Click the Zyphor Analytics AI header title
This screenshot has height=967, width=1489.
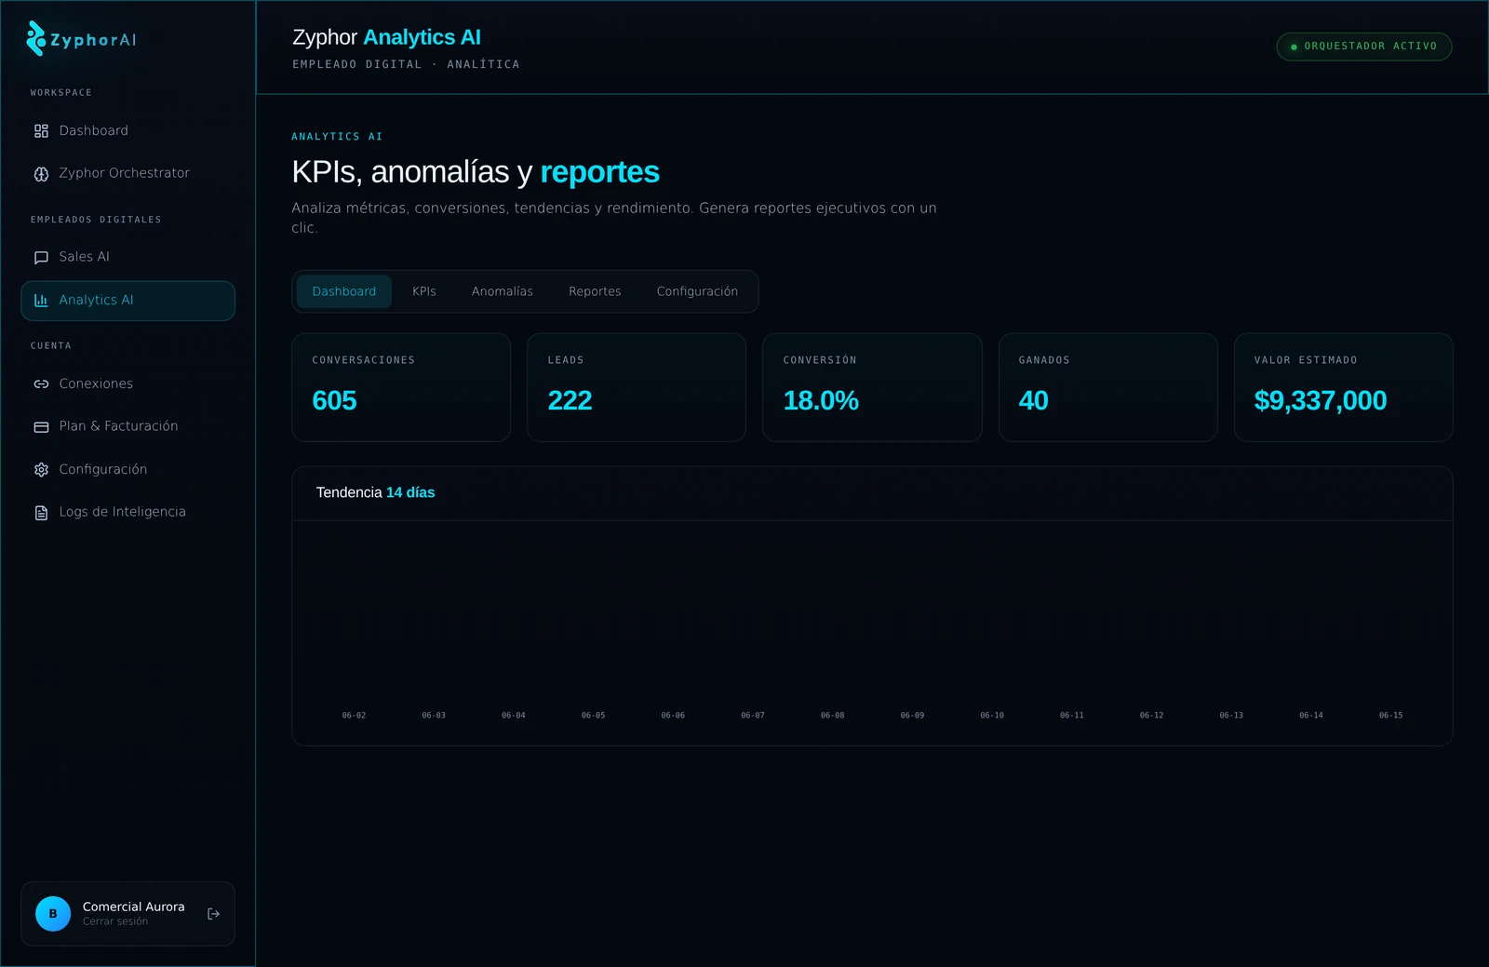(386, 37)
